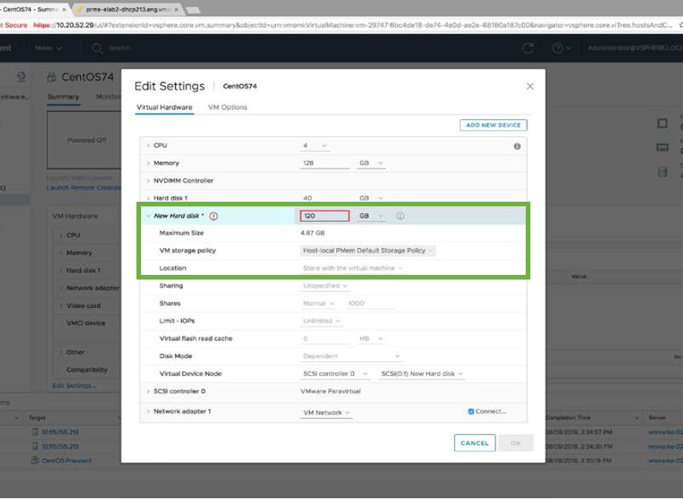This screenshot has width=683, height=499.
Task: Close the CentOS74 - Summary browser tab
Action: pos(65,9)
